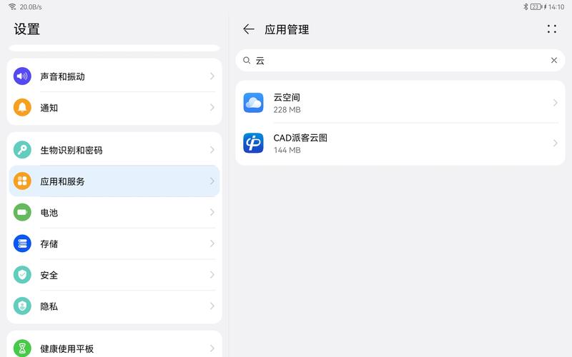Viewport: 572px width, 357px height.
Task: Click the magnifier search icon
Action: pos(247,60)
